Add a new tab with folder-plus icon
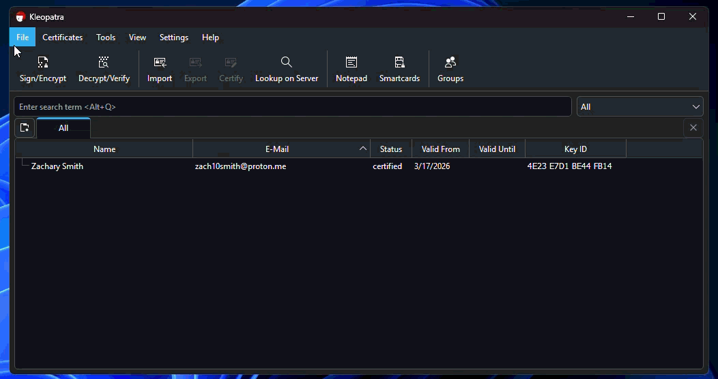 point(25,127)
